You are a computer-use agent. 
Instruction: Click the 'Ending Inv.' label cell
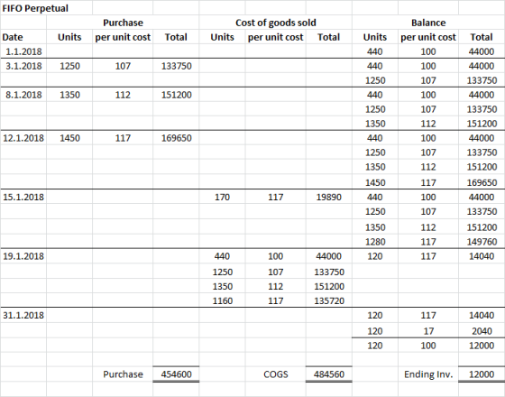pos(428,374)
